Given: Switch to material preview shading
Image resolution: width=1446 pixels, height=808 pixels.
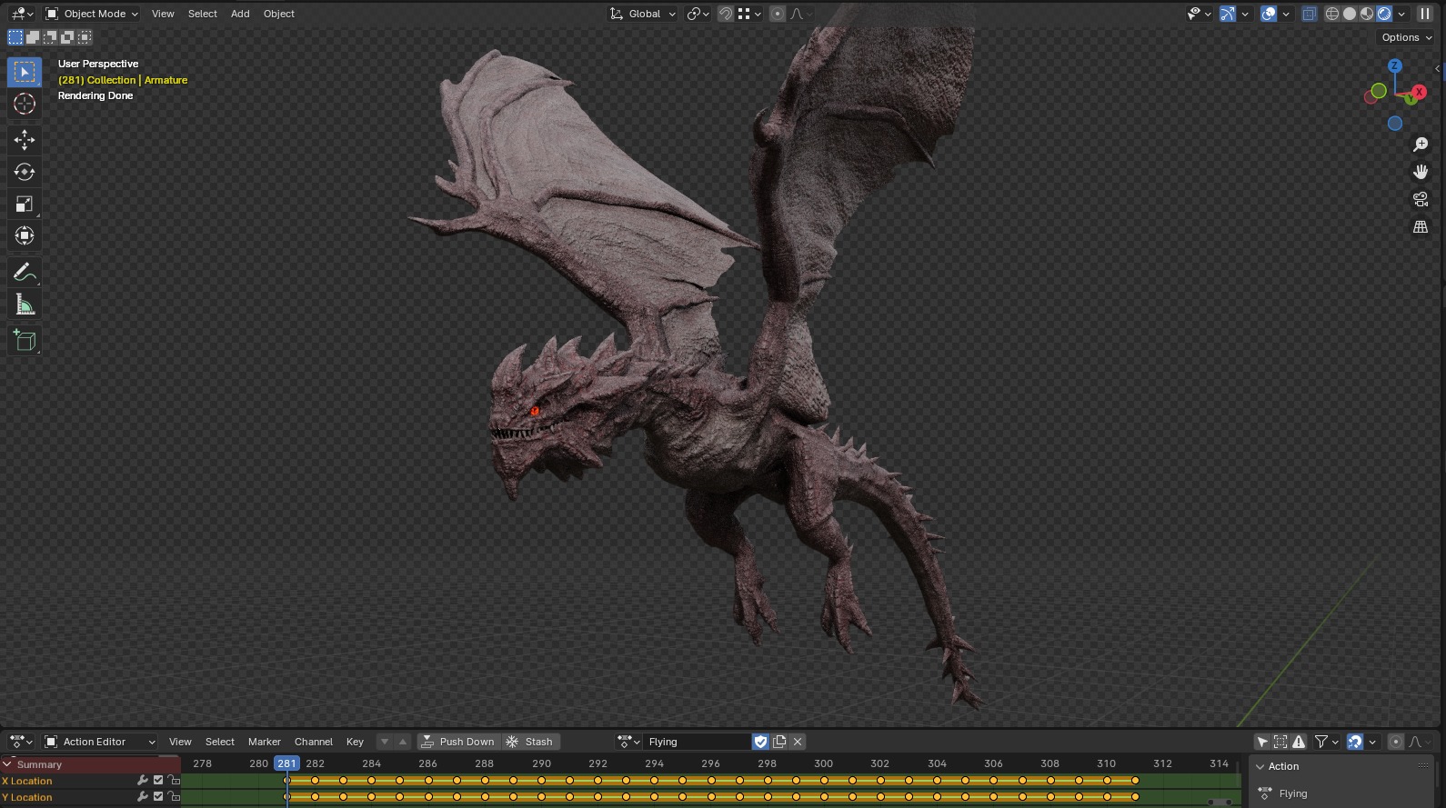Looking at the screenshot, I should click(1367, 14).
